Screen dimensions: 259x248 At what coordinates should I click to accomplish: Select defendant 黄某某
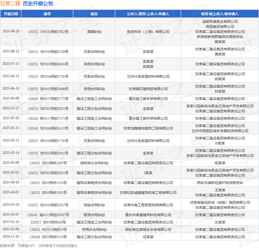pyautogui.click(x=220, y=54)
